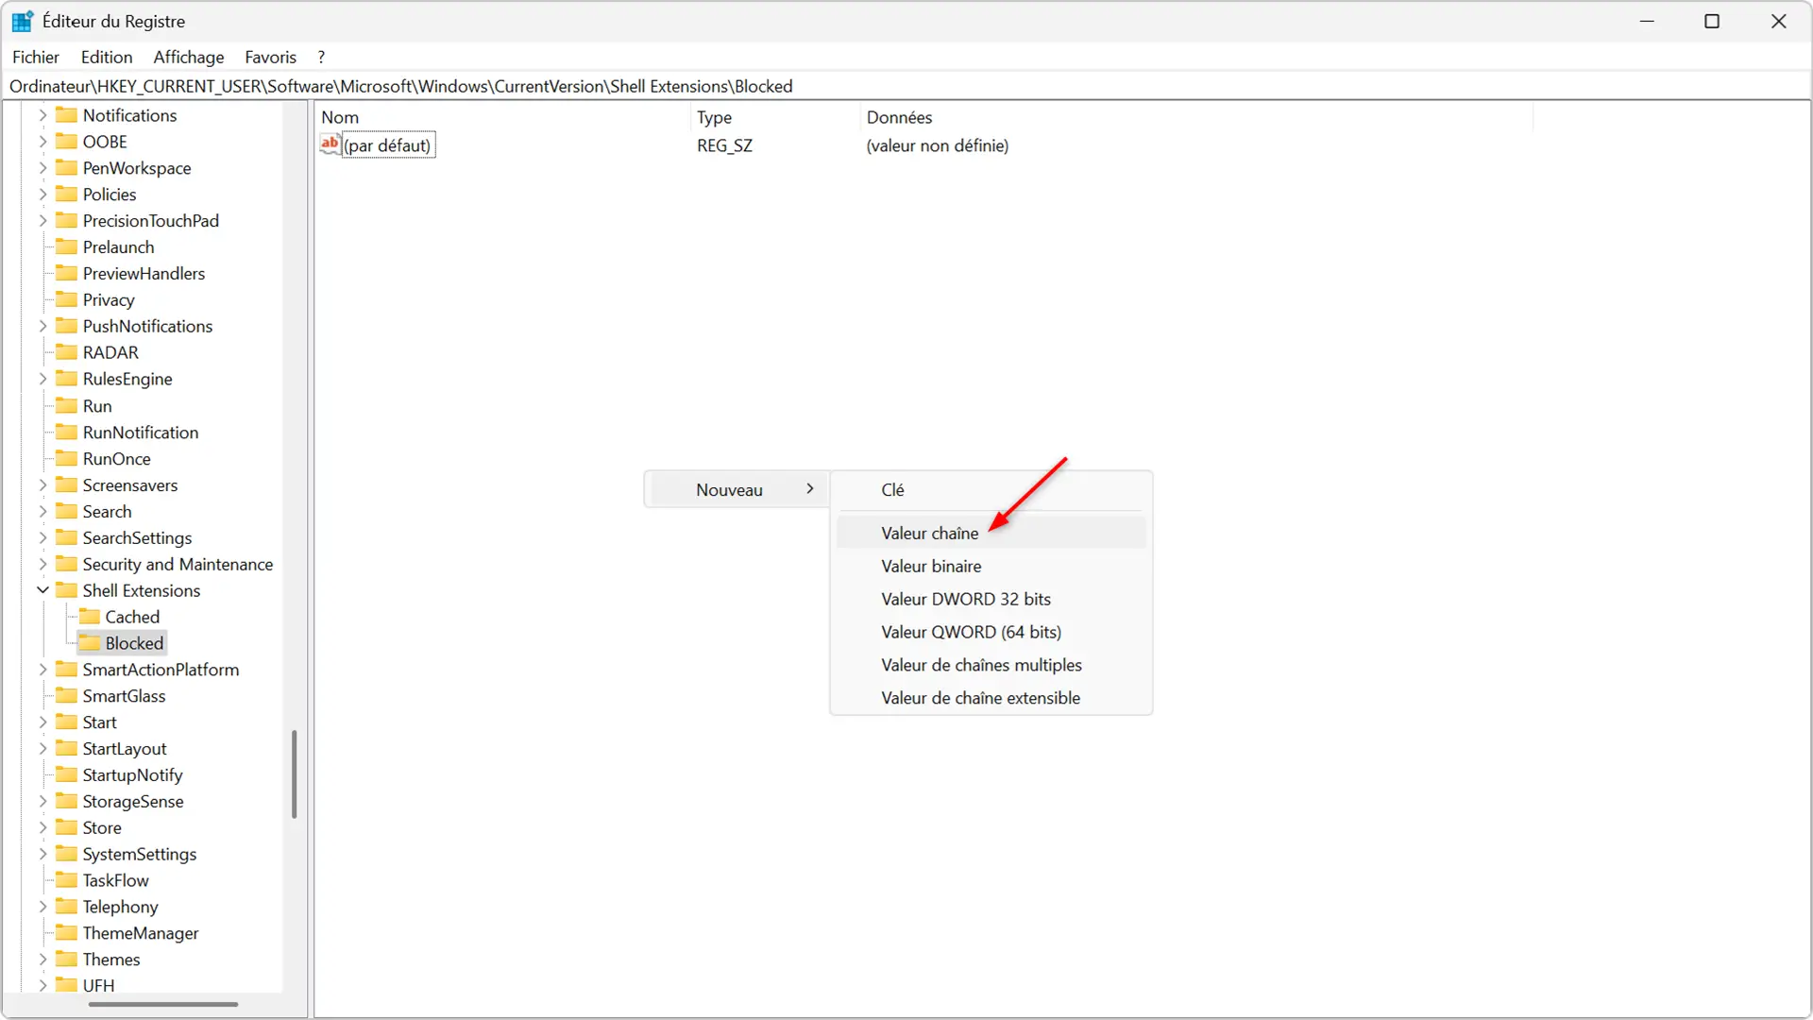Click the RunNotification folder icon
The image size is (1813, 1020).
click(66, 433)
